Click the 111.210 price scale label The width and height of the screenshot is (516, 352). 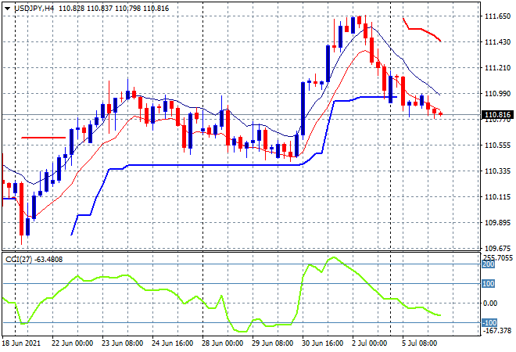pyautogui.click(x=498, y=68)
